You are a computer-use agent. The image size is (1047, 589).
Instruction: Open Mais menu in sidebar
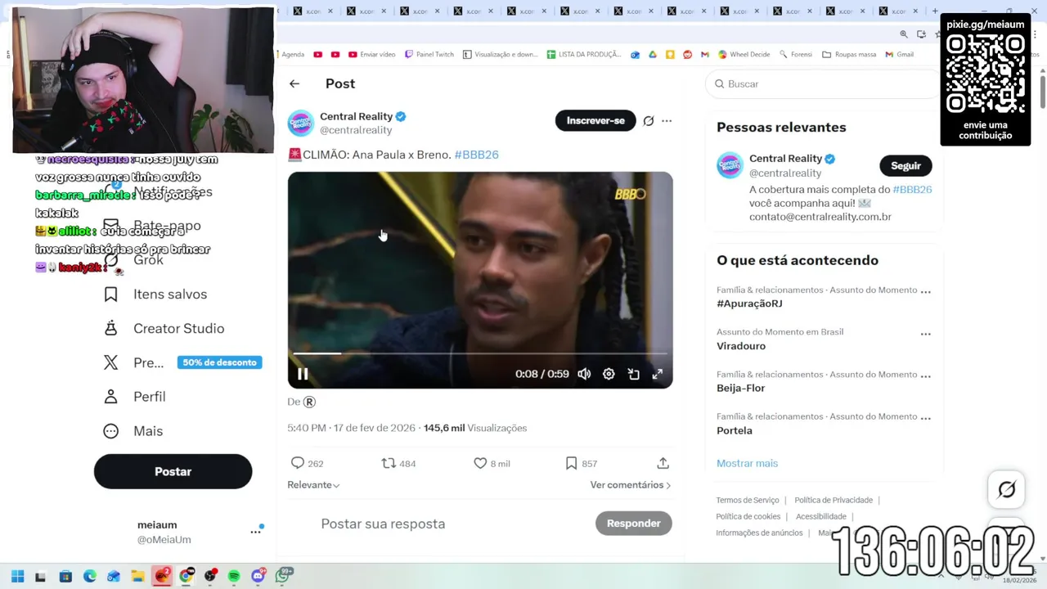coord(133,431)
